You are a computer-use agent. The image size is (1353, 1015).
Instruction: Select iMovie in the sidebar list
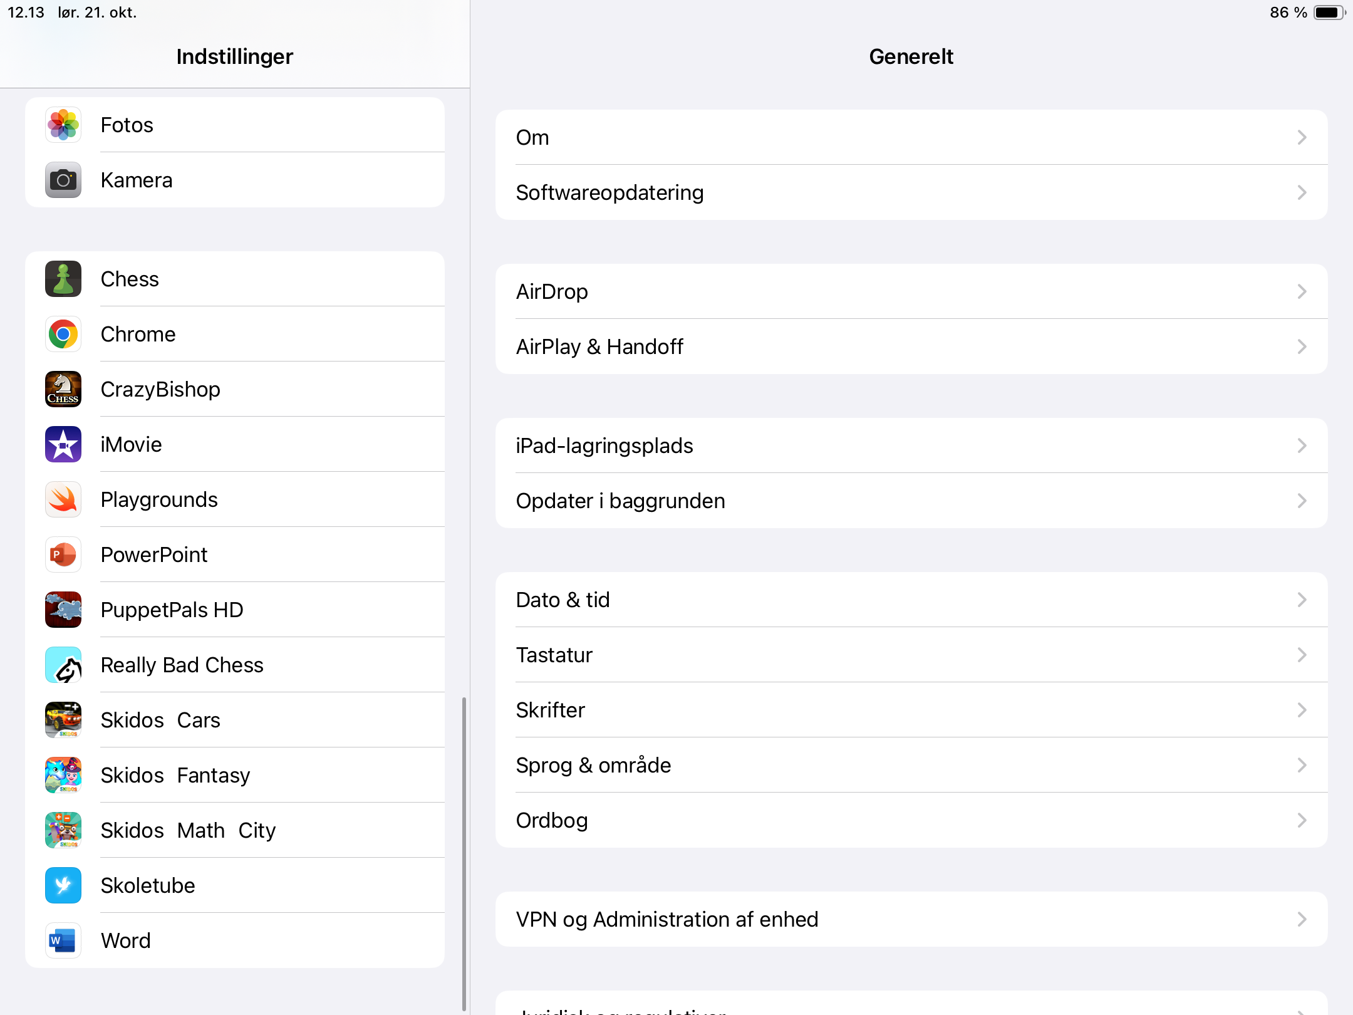(235, 444)
